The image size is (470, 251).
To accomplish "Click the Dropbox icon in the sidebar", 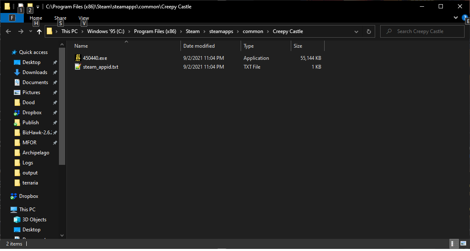I will [13, 196].
